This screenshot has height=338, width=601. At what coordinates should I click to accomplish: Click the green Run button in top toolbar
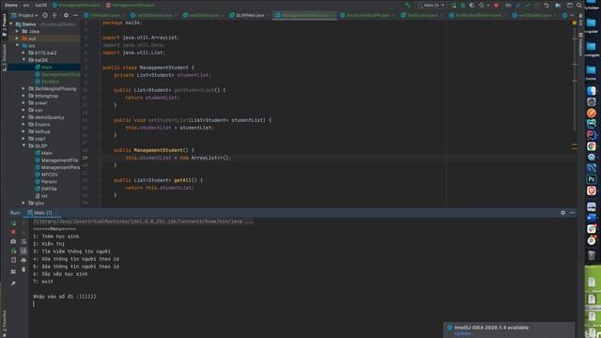[454, 6]
